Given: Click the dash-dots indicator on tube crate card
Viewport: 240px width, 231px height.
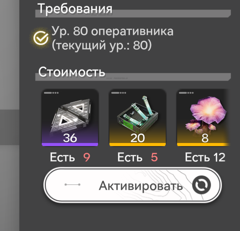Looking at the screenshot, I should pyautogui.click(x=119, y=93).
